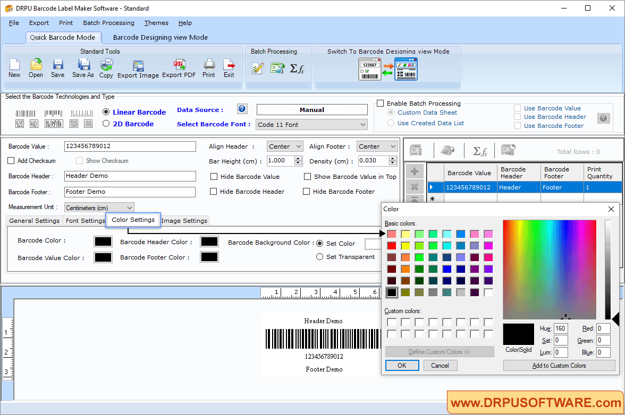Click help icon beside Use Barcode options
Viewport: 625px width, 415px height.
coord(604,118)
